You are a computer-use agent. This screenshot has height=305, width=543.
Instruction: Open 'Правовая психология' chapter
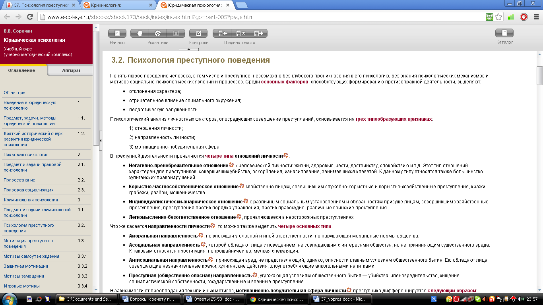[x=26, y=154]
